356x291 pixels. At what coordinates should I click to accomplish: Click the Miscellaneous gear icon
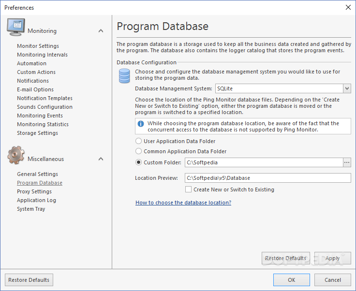point(15,155)
